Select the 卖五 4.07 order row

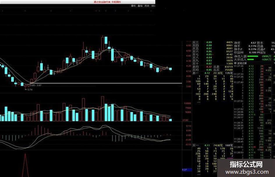212,48
